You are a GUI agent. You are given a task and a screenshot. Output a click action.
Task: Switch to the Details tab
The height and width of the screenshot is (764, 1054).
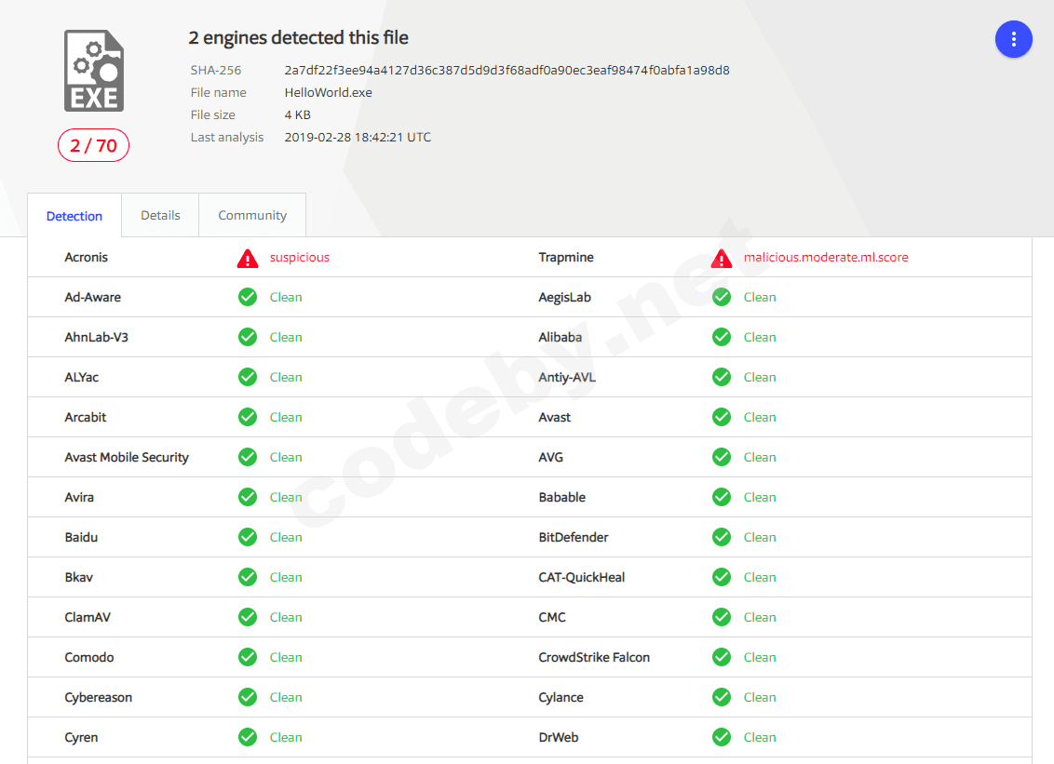point(160,215)
